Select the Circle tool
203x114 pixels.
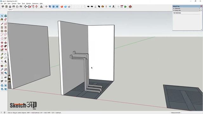pos(2,31)
